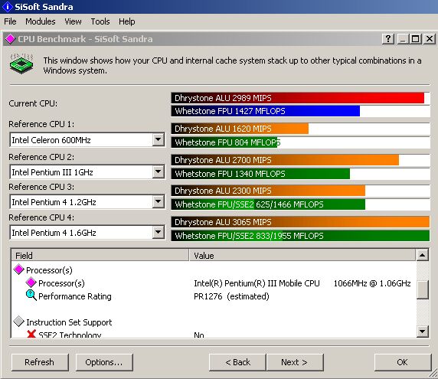Click the SSE2 Technology "No" value
This screenshot has height=379, width=438.
pos(199,335)
